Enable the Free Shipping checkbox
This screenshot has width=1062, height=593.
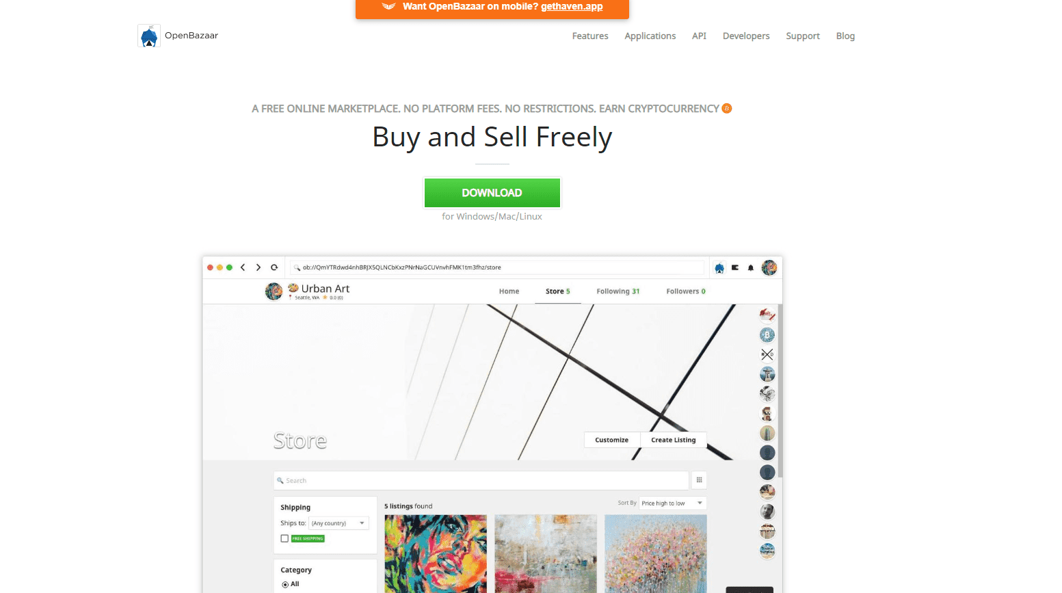(x=284, y=538)
